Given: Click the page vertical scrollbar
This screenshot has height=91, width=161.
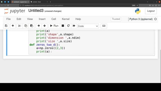Looking at the screenshot, I should point(160,66).
